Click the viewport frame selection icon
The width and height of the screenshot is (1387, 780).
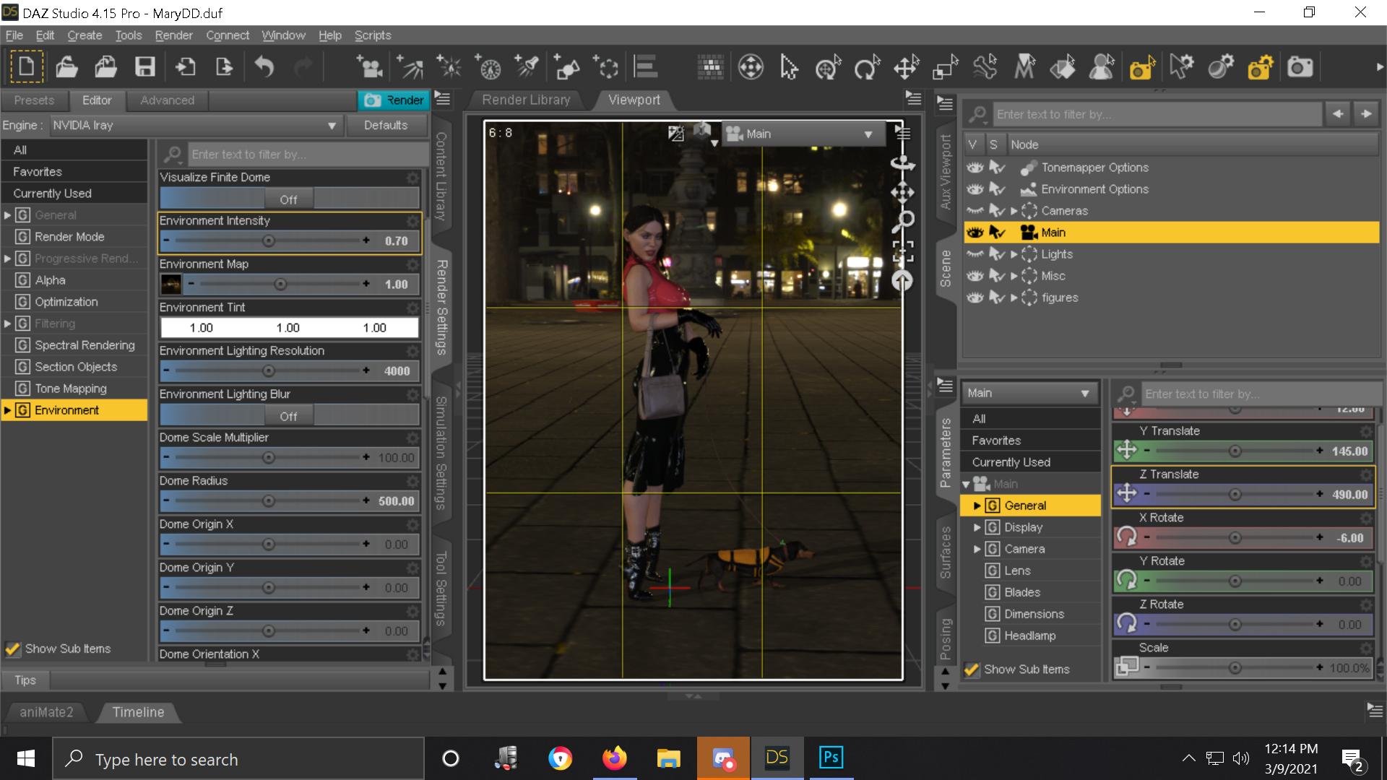pyautogui.click(x=902, y=251)
